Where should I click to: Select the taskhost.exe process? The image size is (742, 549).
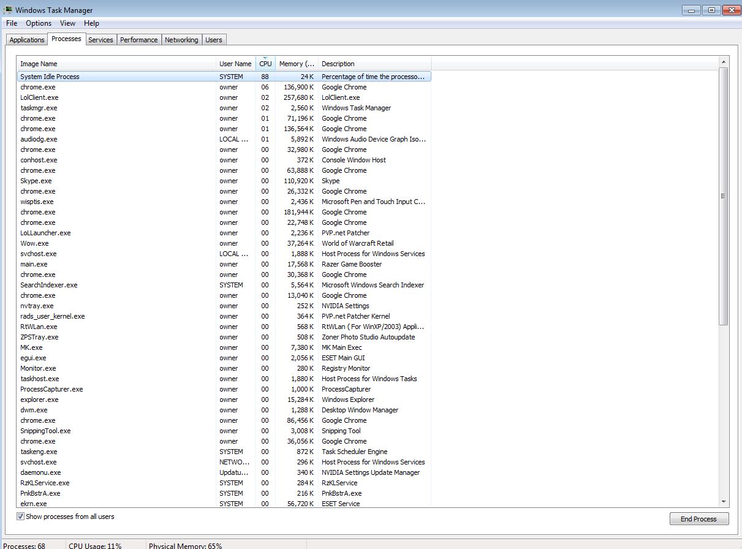click(x=224, y=379)
